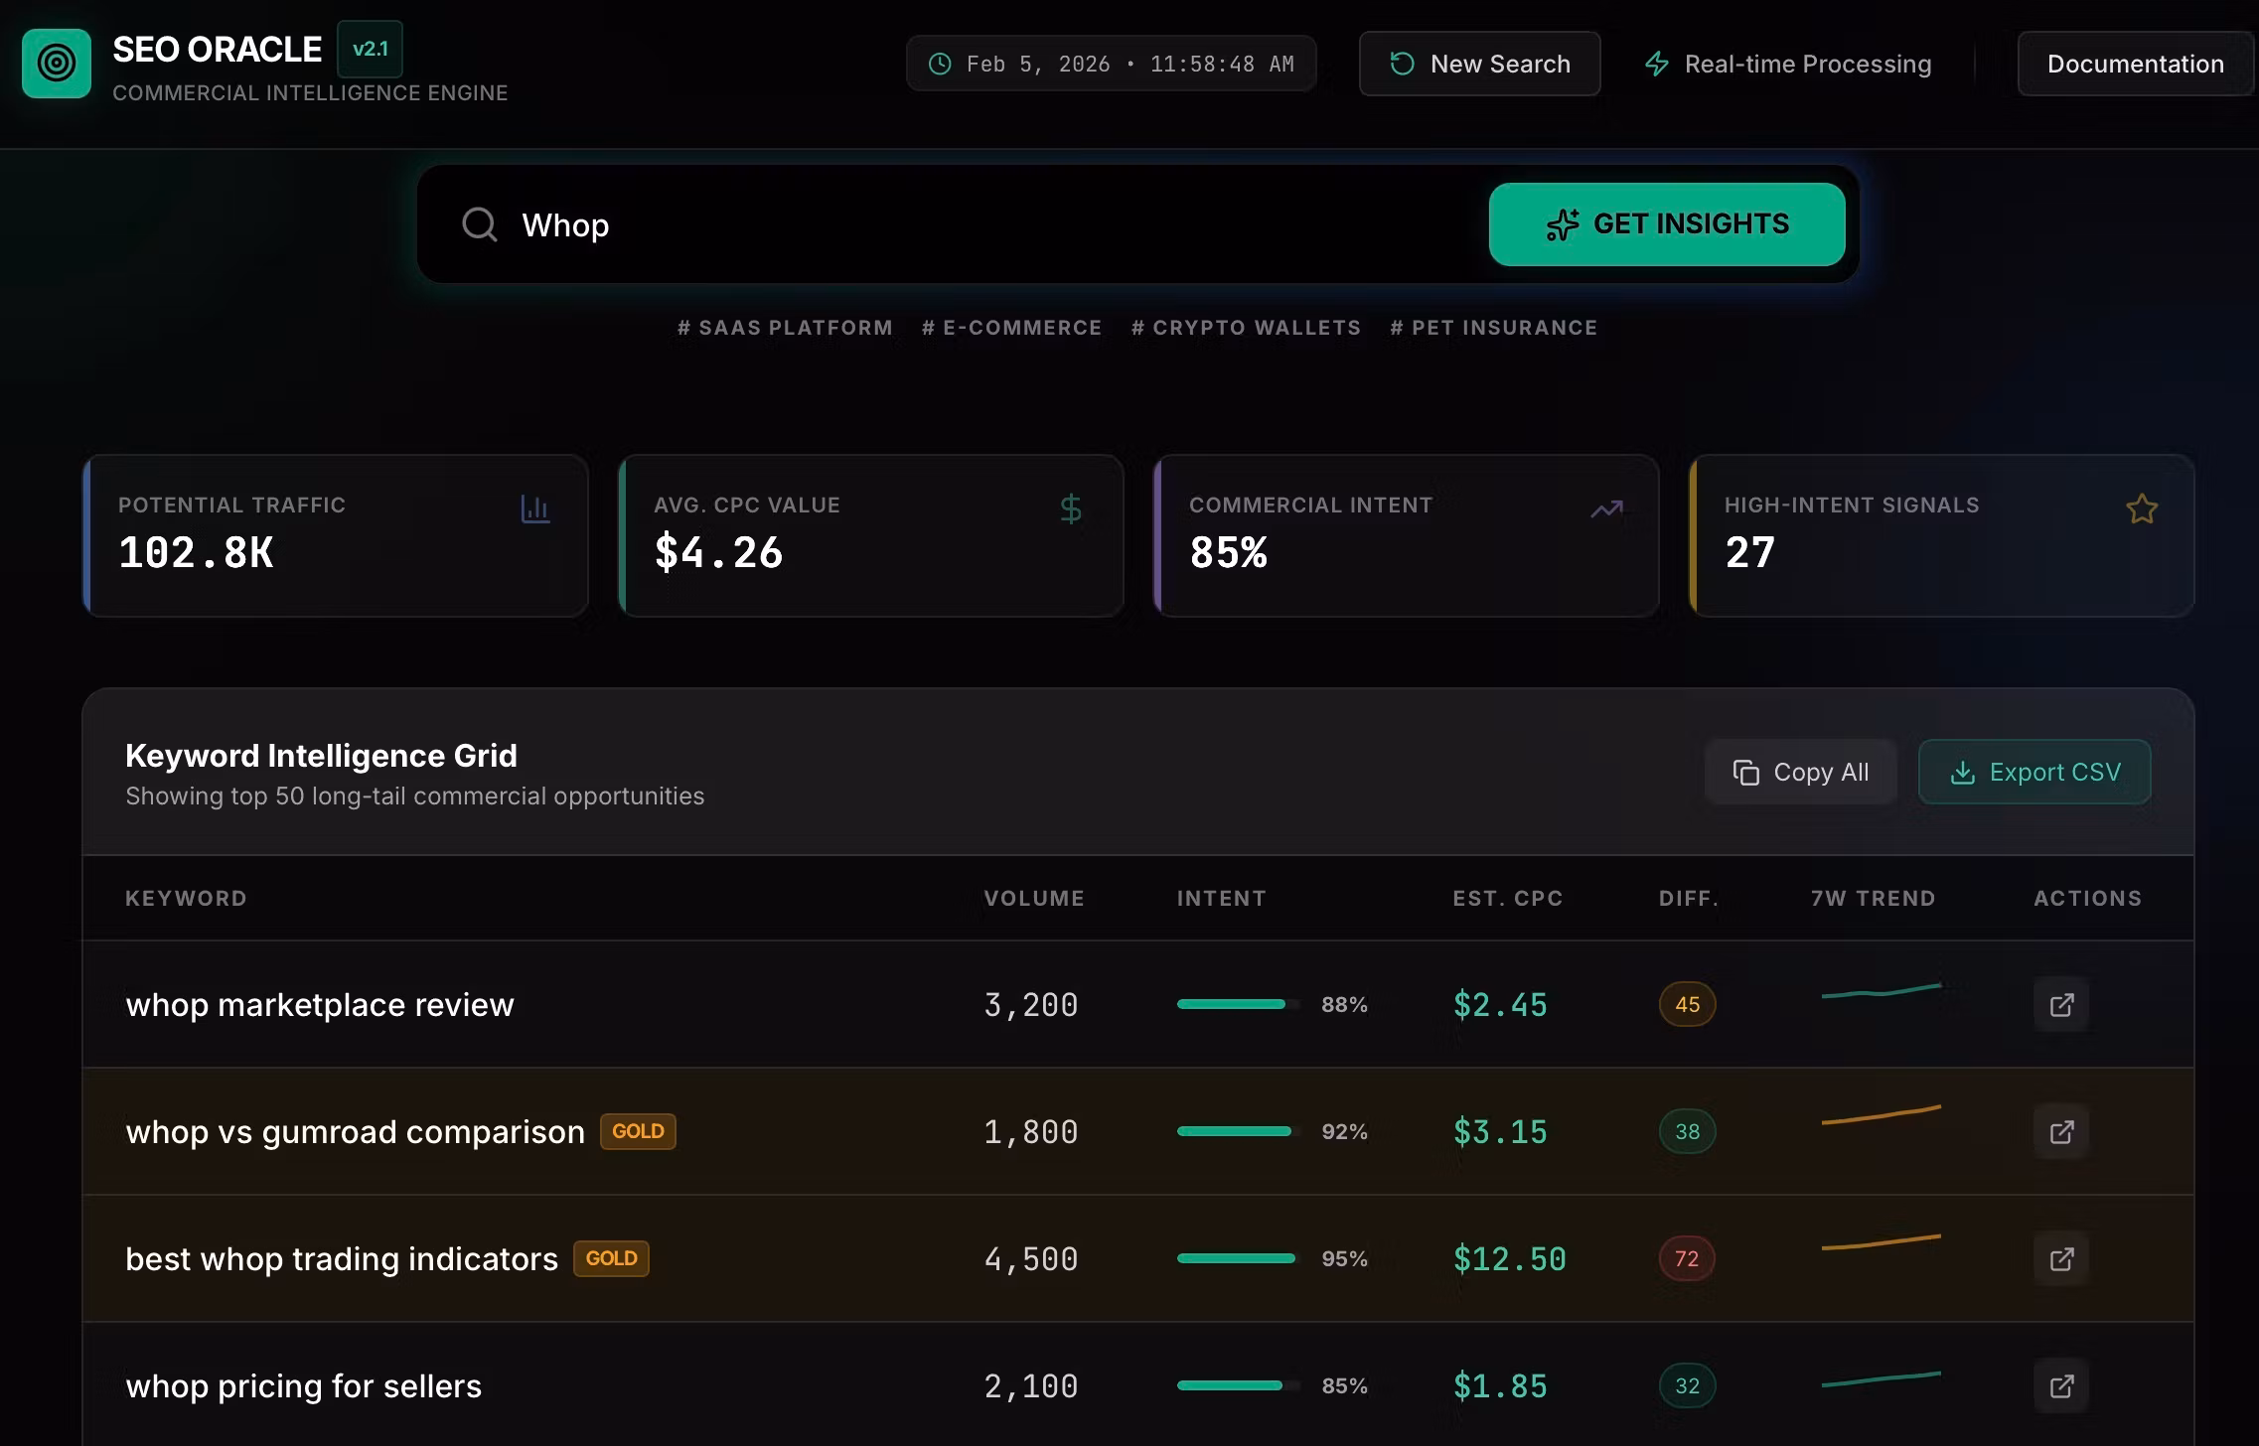
Task: Click the trending arrow icon on Commercial Intent card
Action: point(1606,509)
